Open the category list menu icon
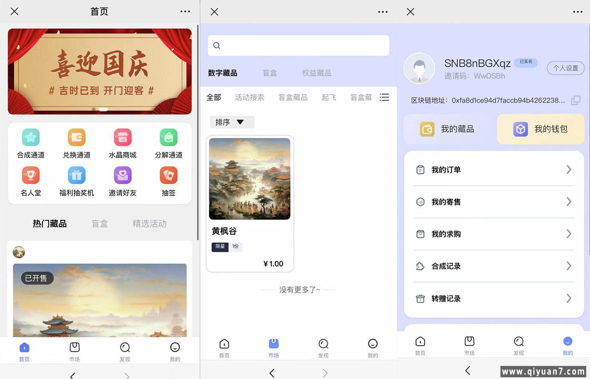This screenshot has width=590, height=379. point(384,97)
